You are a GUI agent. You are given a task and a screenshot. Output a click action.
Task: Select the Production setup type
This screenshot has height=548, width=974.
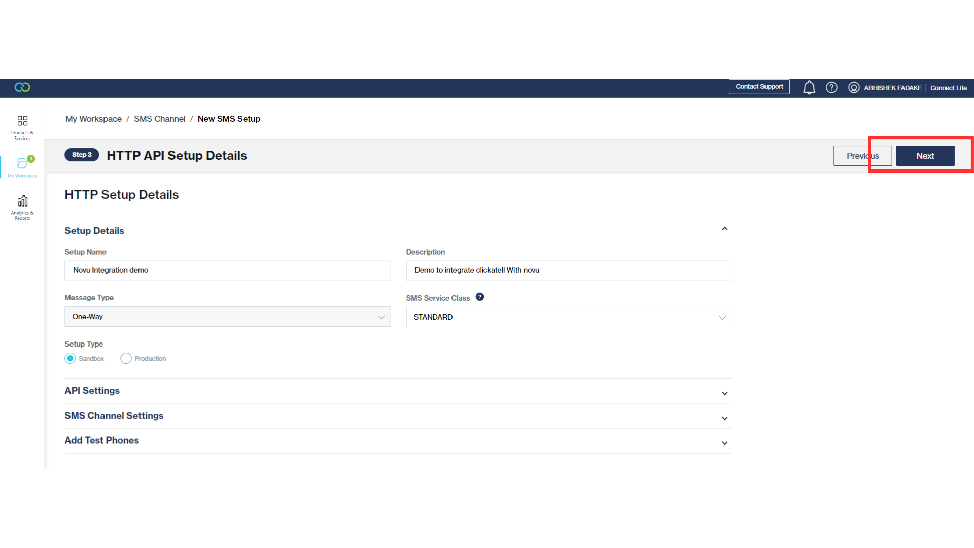coord(126,358)
